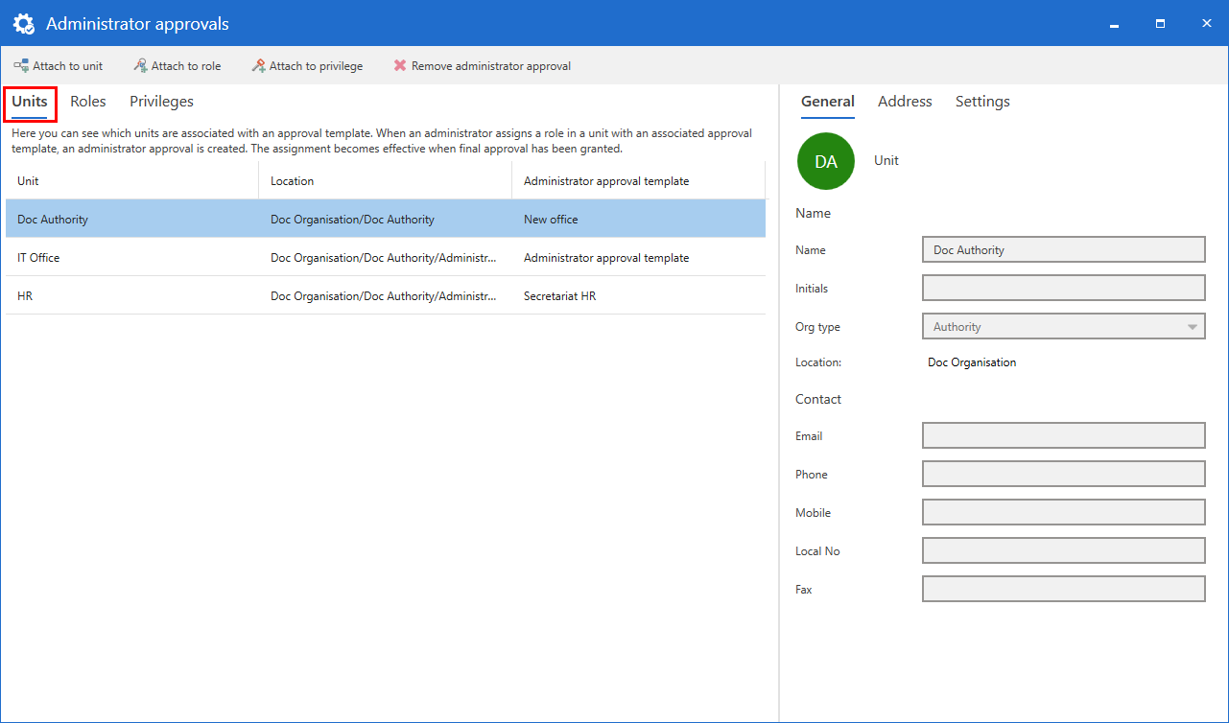Open the Address tab in details panel
Screen dimensions: 1229x723
(x=905, y=102)
